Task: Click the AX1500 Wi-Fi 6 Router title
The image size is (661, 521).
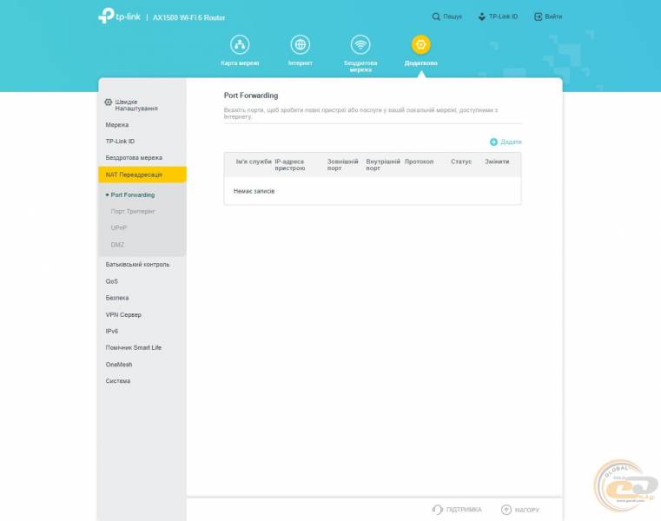Action: point(188,17)
